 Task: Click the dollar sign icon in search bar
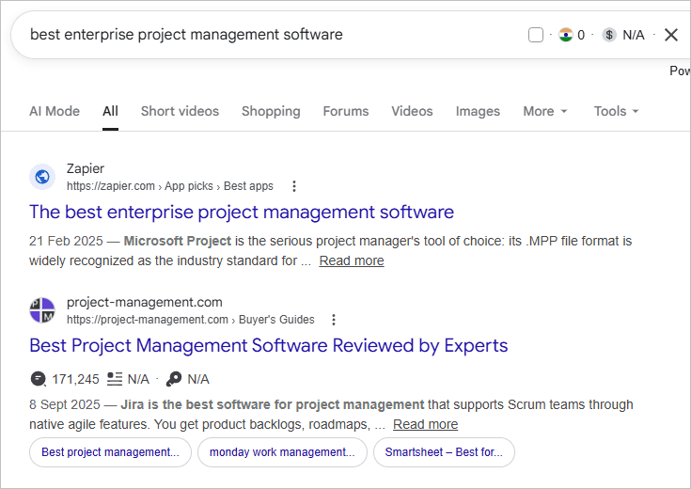pos(609,35)
